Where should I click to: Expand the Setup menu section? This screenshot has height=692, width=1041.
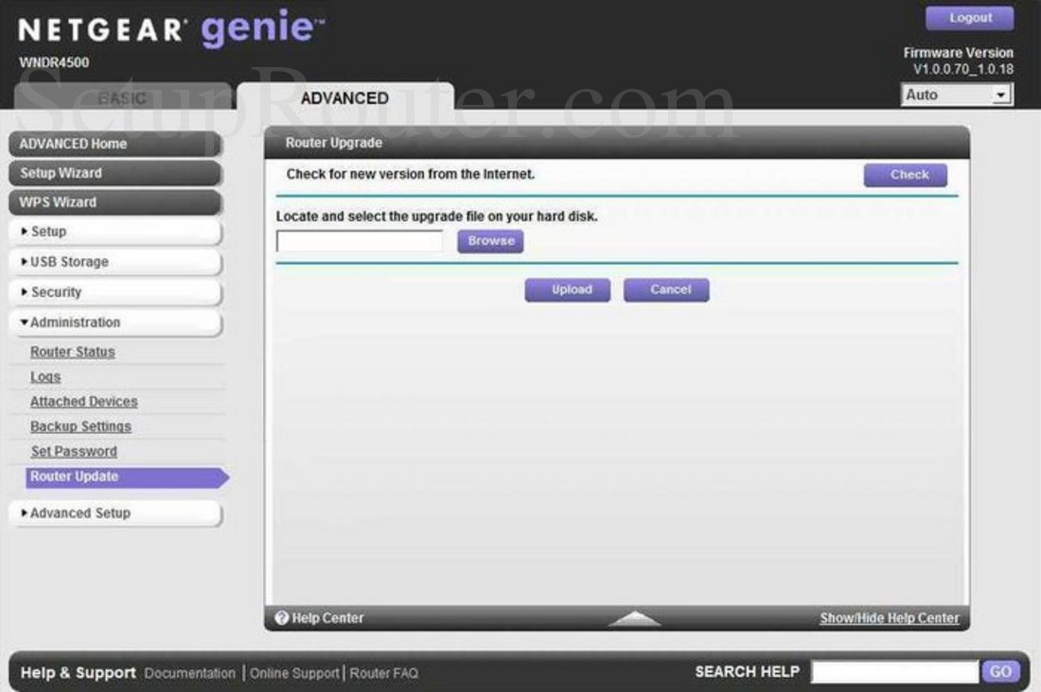click(115, 232)
